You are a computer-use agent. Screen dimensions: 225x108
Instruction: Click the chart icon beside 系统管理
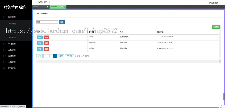(5, 17)
